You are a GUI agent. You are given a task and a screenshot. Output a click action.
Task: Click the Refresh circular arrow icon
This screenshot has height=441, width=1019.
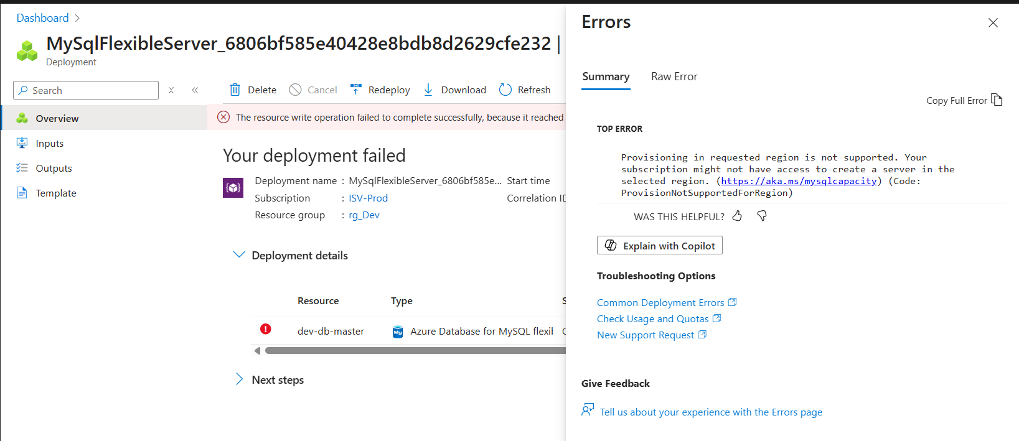[x=505, y=90]
